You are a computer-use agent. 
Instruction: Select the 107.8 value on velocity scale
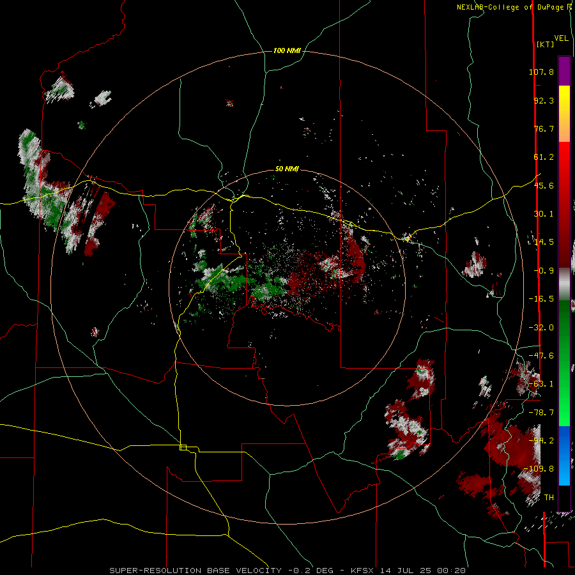tap(541, 72)
